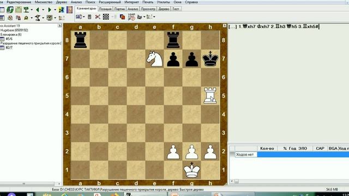Open dropdown arrow next to forward arrow
Screen dimensions: 349x196
point(55,10)
